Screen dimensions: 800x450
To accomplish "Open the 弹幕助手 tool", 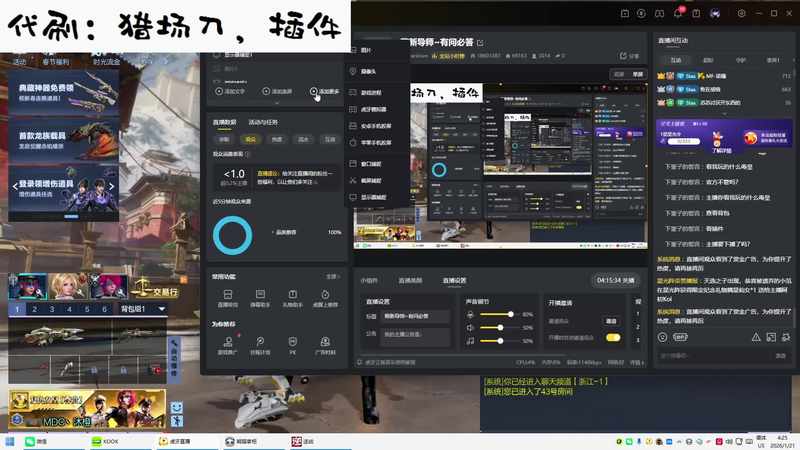I will 260,295.
